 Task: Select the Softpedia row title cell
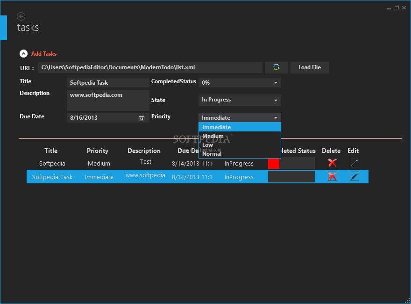52,163
